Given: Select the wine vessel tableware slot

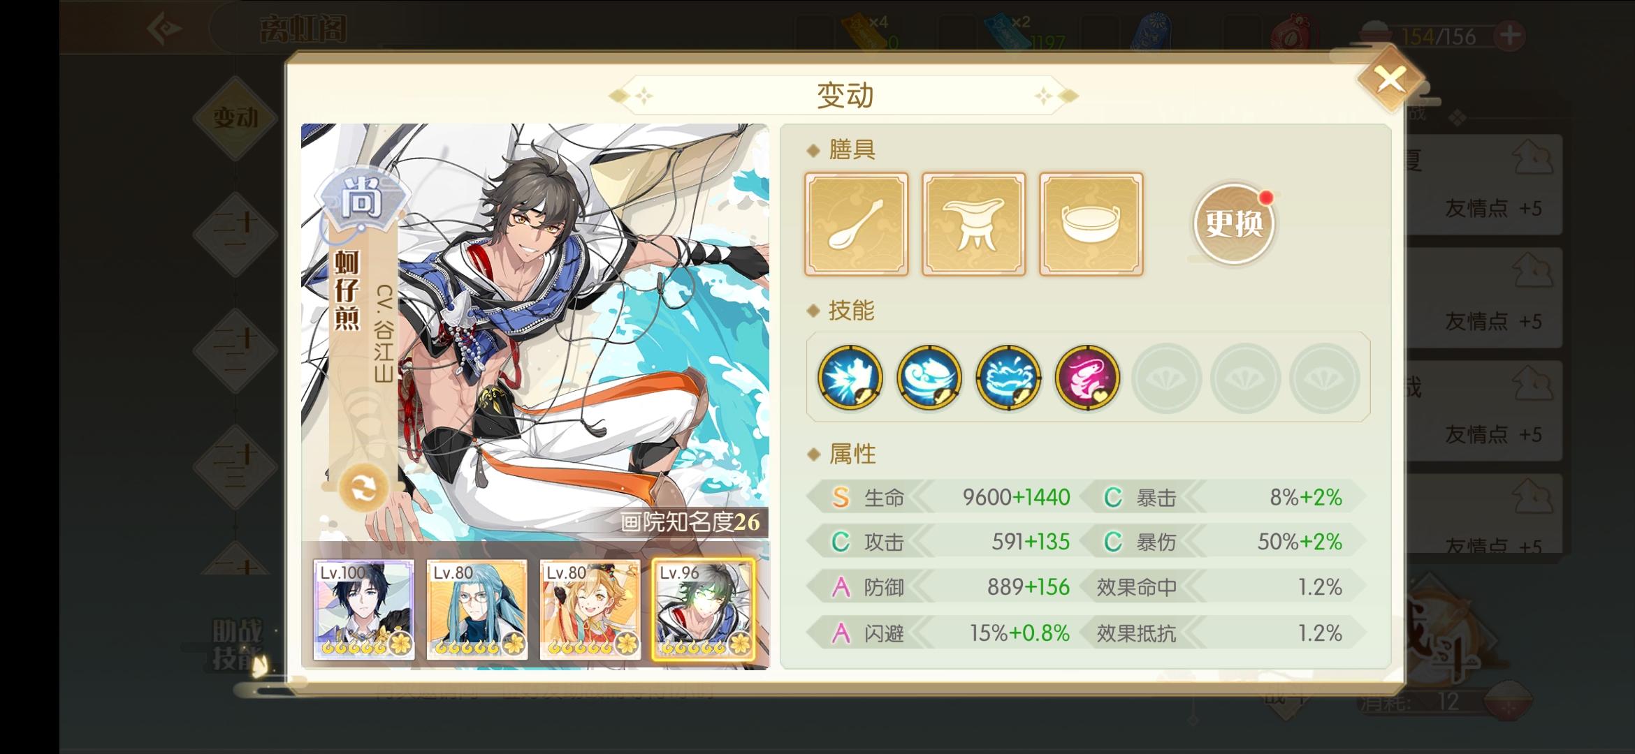Looking at the screenshot, I should (974, 224).
